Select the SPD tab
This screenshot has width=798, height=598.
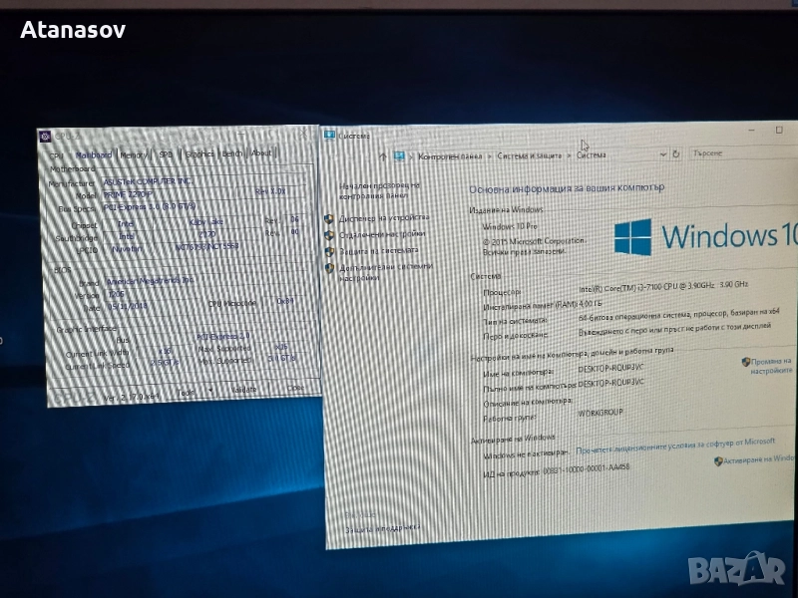point(166,154)
